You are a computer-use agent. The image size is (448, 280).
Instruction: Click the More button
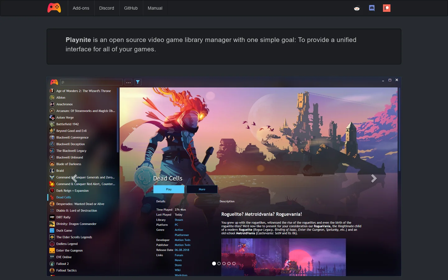(x=202, y=189)
